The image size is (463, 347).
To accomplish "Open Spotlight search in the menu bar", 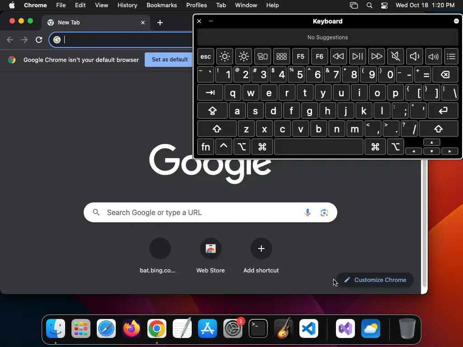I will pyautogui.click(x=369, y=5).
